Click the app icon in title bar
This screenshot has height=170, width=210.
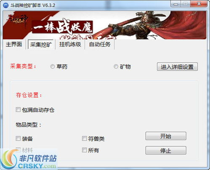[x=5, y=5]
